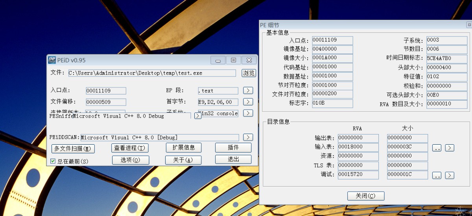Select code base (代码基址) field
The height and width of the screenshot is (216, 472).
(x=332, y=67)
